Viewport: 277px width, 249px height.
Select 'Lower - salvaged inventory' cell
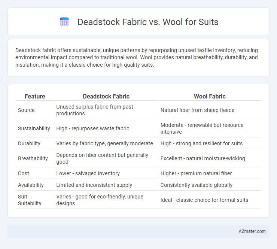(106, 173)
